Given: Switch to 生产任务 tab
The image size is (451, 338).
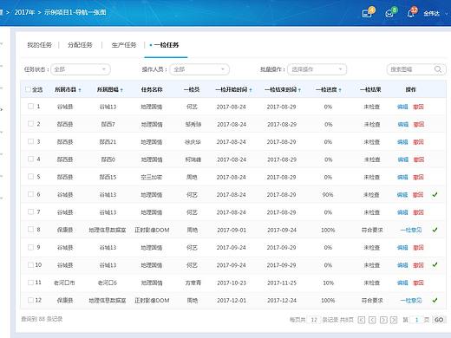Looking at the screenshot, I should coord(124,45).
